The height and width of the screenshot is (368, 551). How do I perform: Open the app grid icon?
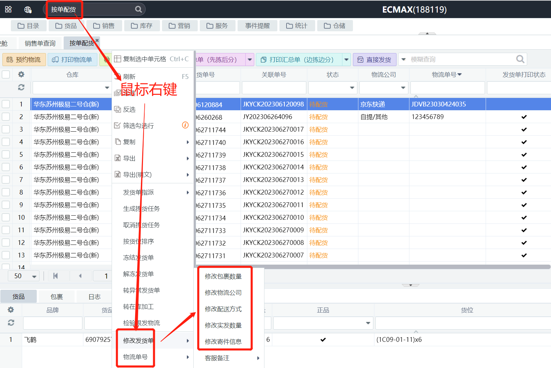tap(9, 9)
